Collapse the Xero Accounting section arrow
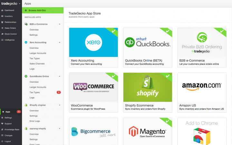 pos(60,42)
